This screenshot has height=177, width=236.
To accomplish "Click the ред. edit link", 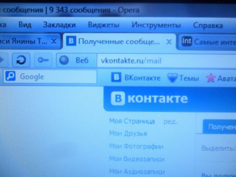I will pyautogui.click(x=171, y=122).
